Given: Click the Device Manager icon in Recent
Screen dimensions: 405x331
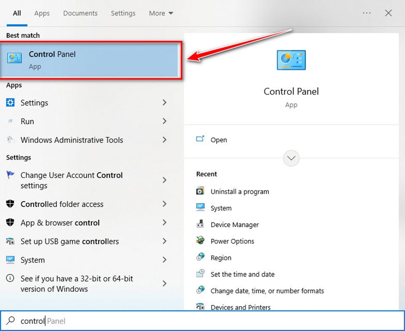Looking at the screenshot, I should [200, 225].
